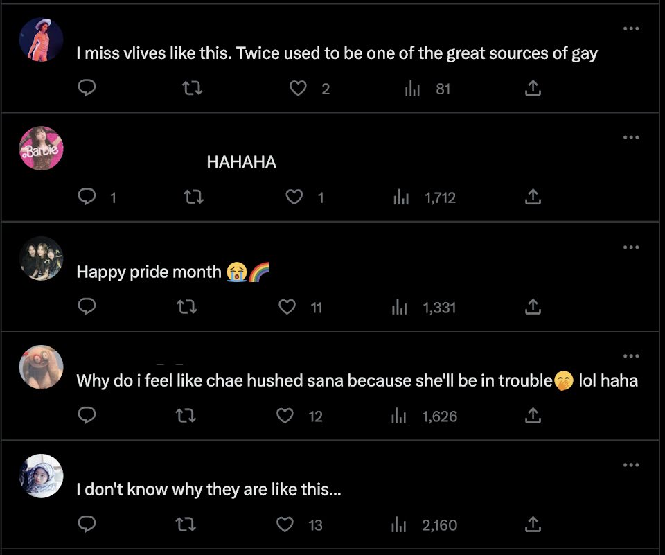Open the "I don't know why they are like this" tweet

click(209, 489)
